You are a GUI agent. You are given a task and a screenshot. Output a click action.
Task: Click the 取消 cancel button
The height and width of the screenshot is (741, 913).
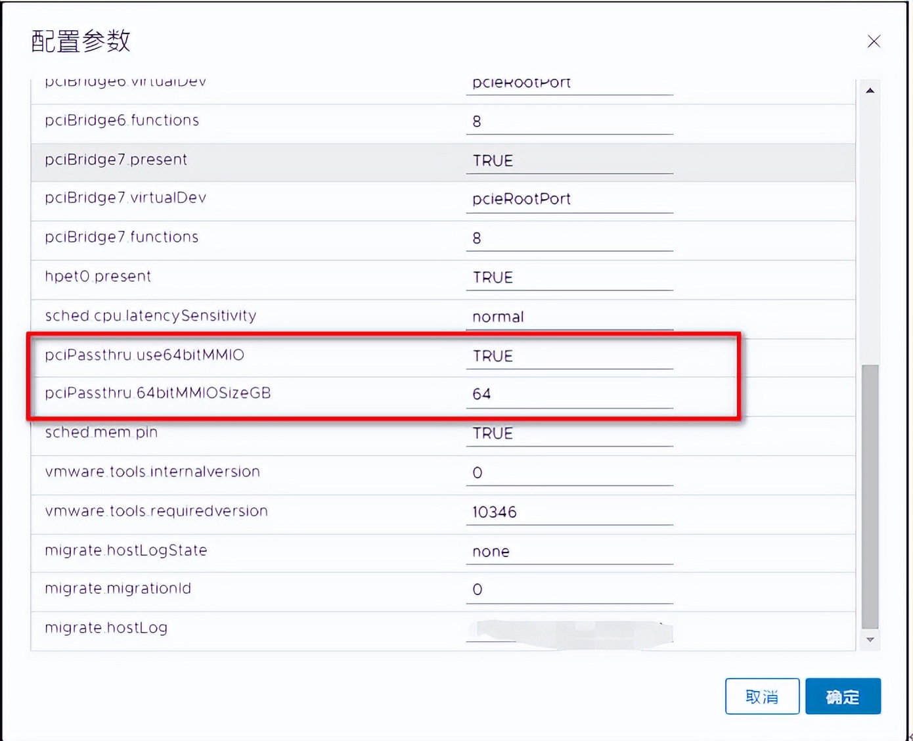(x=762, y=696)
